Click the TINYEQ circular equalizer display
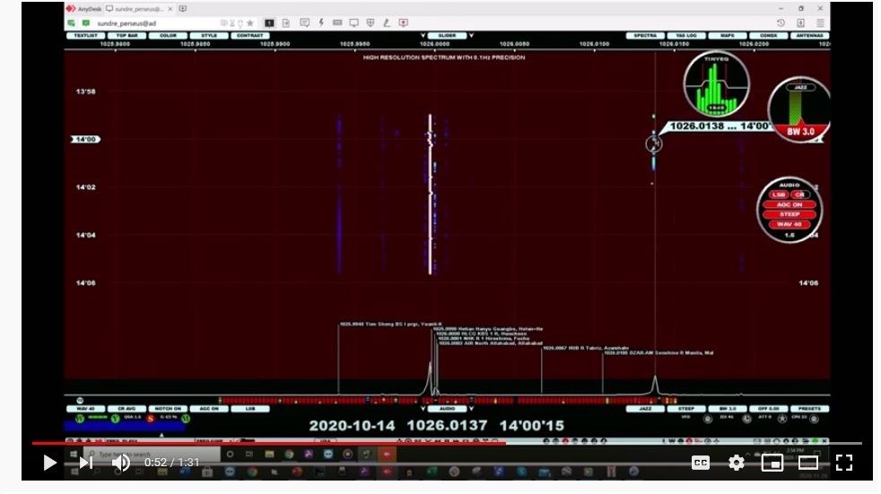This screenshot has width=881, height=494. coord(717,84)
